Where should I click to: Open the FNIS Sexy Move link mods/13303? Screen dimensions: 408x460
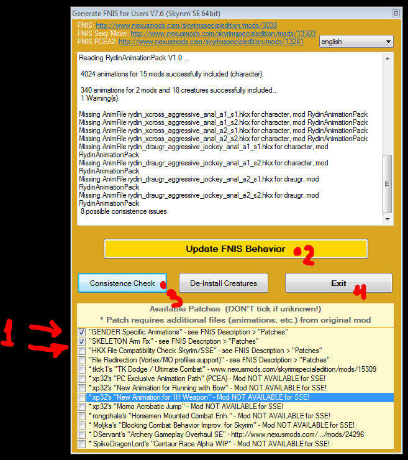223,34
